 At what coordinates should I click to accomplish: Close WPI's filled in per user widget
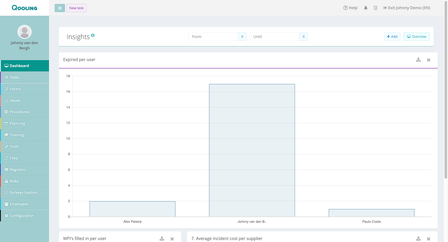coord(172,239)
